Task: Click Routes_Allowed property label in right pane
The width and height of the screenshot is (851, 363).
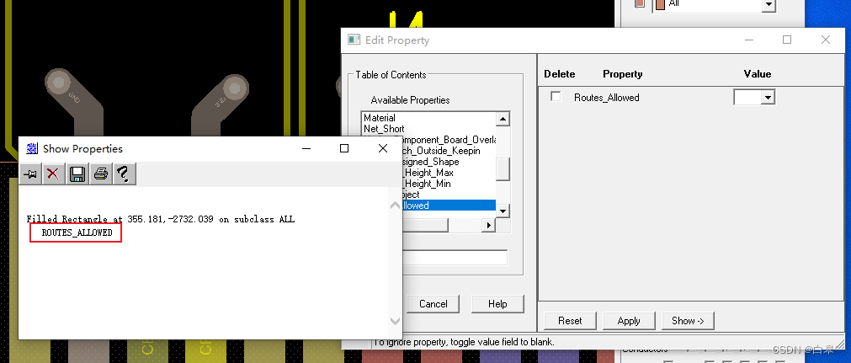Action: [607, 98]
